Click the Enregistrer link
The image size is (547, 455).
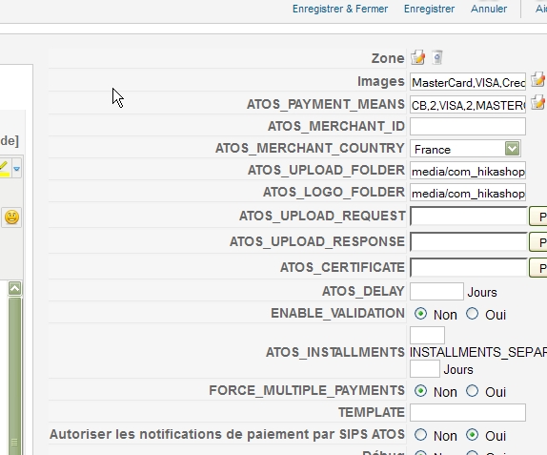click(x=429, y=9)
